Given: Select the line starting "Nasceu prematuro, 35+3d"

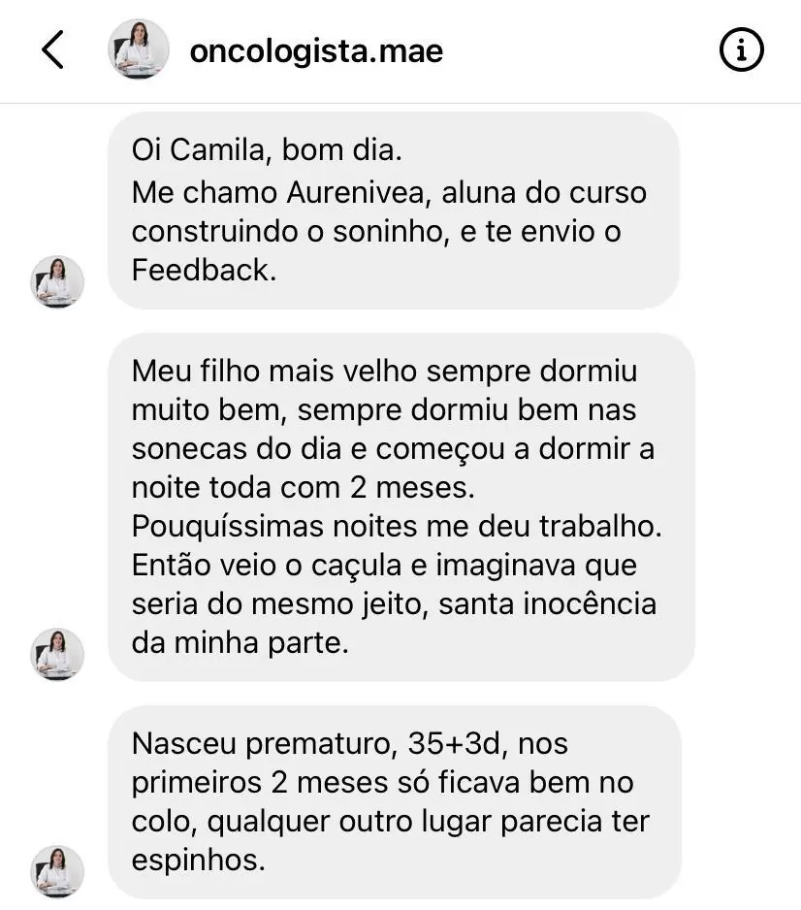Looking at the screenshot, I should pyautogui.click(x=349, y=744).
